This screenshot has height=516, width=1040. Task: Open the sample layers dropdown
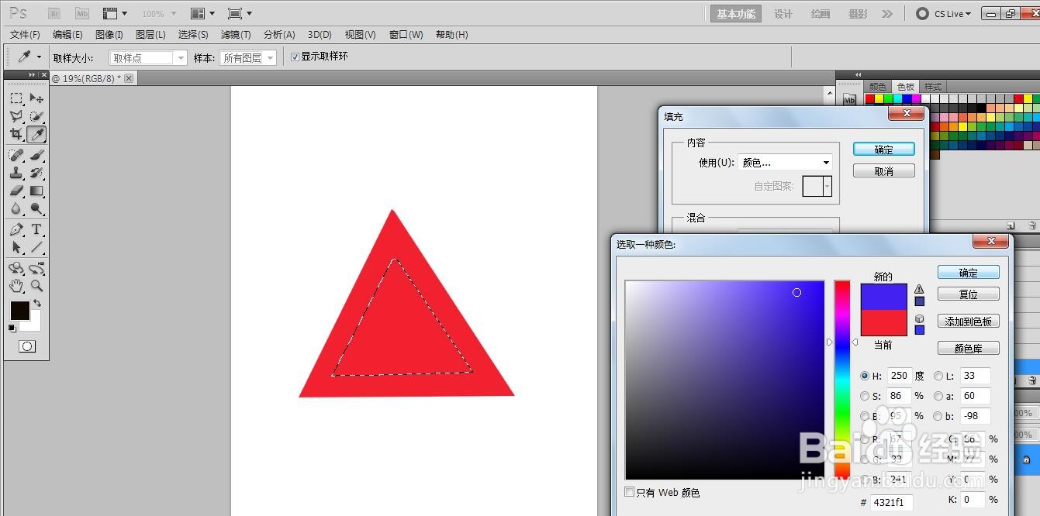[248, 58]
